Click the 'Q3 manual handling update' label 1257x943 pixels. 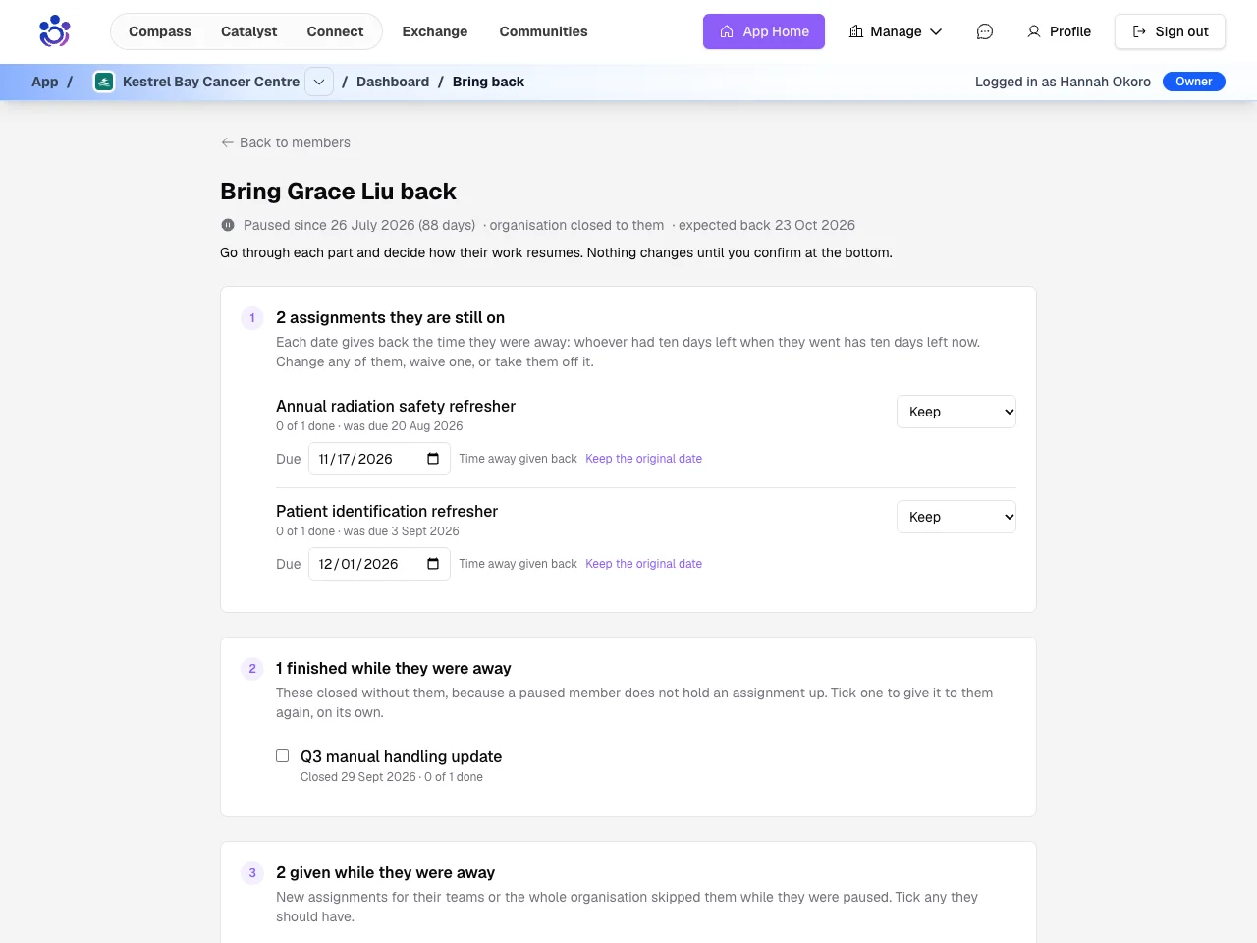[x=401, y=756]
